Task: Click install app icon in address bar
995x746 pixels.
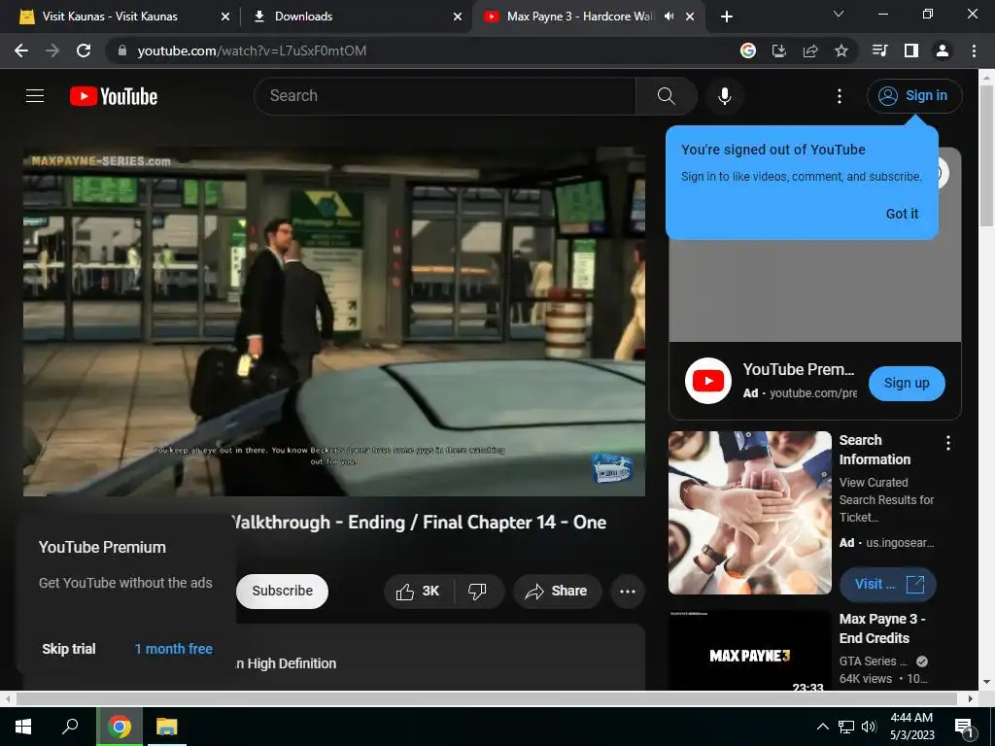Action: click(779, 51)
